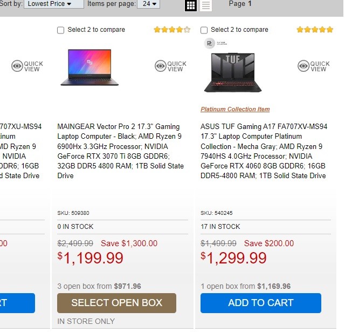Check compare box for ASUS TUF A17 FA707XV
The image size is (345, 332).
click(204, 30)
